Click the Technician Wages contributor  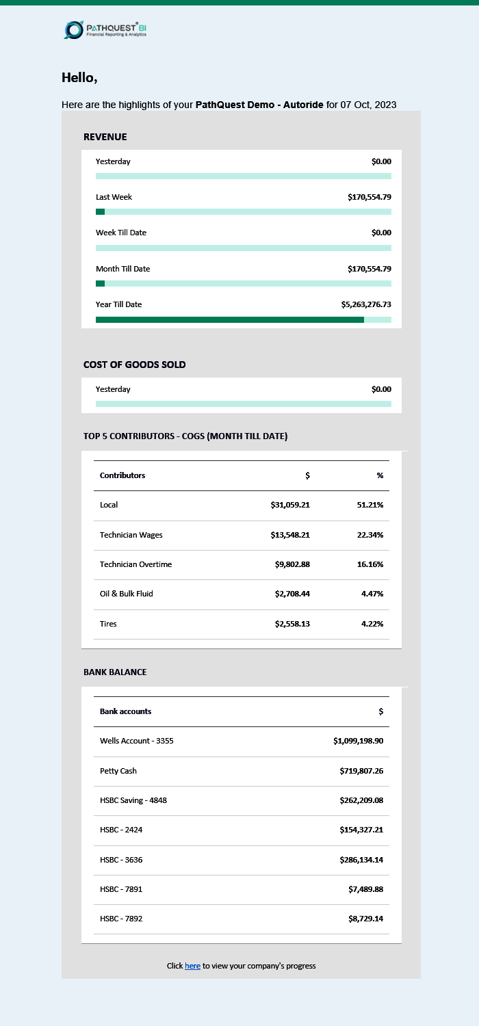pyautogui.click(x=131, y=535)
